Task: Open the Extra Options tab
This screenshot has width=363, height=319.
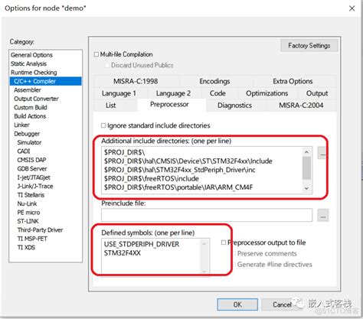Action: (293, 81)
